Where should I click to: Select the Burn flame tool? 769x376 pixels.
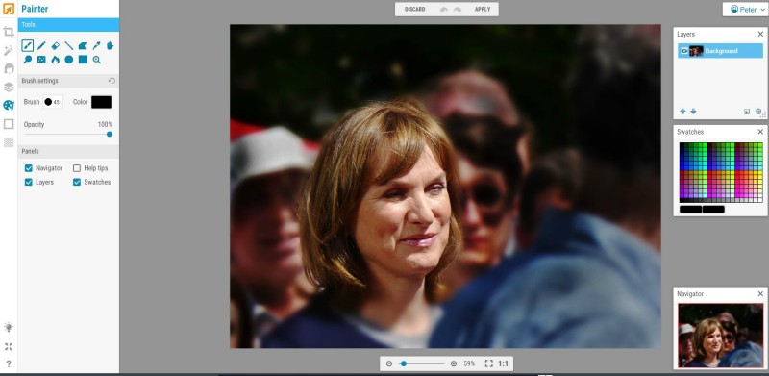pyautogui.click(x=56, y=60)
